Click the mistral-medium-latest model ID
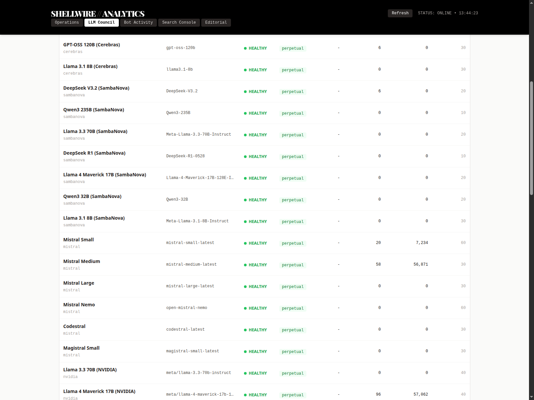The height and width of the screenshot is (400, 534). tap(191, 264)
